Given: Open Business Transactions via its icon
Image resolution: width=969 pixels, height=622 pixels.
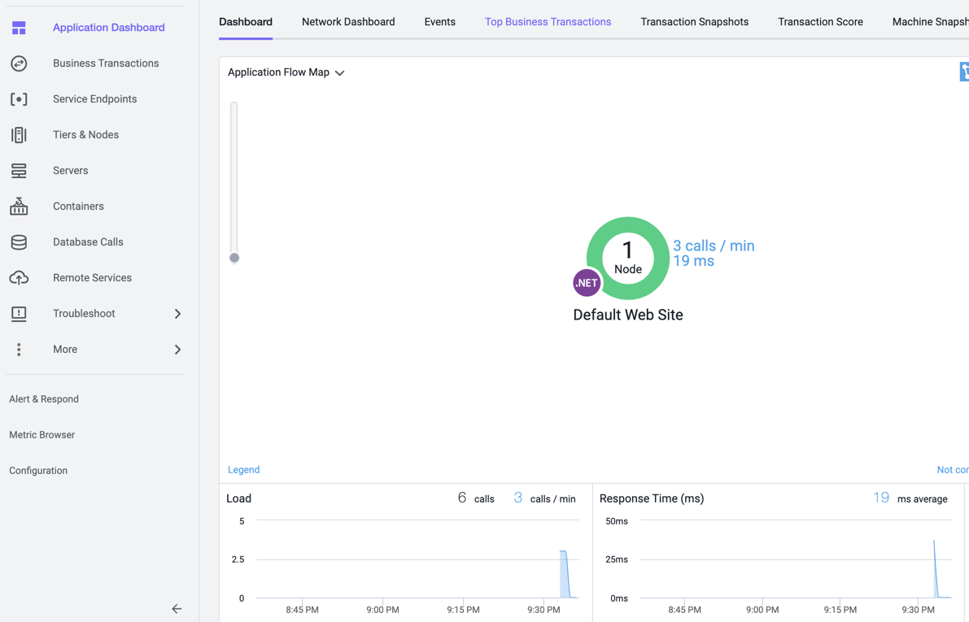Looking at the screenshot, I should click(x=19, y=63).
